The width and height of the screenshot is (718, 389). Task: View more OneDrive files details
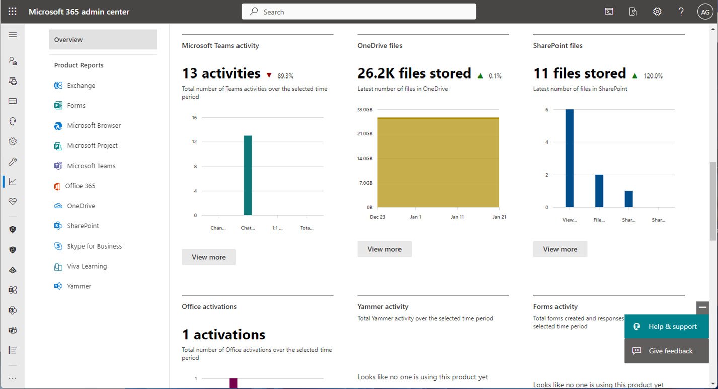point(384,249)
